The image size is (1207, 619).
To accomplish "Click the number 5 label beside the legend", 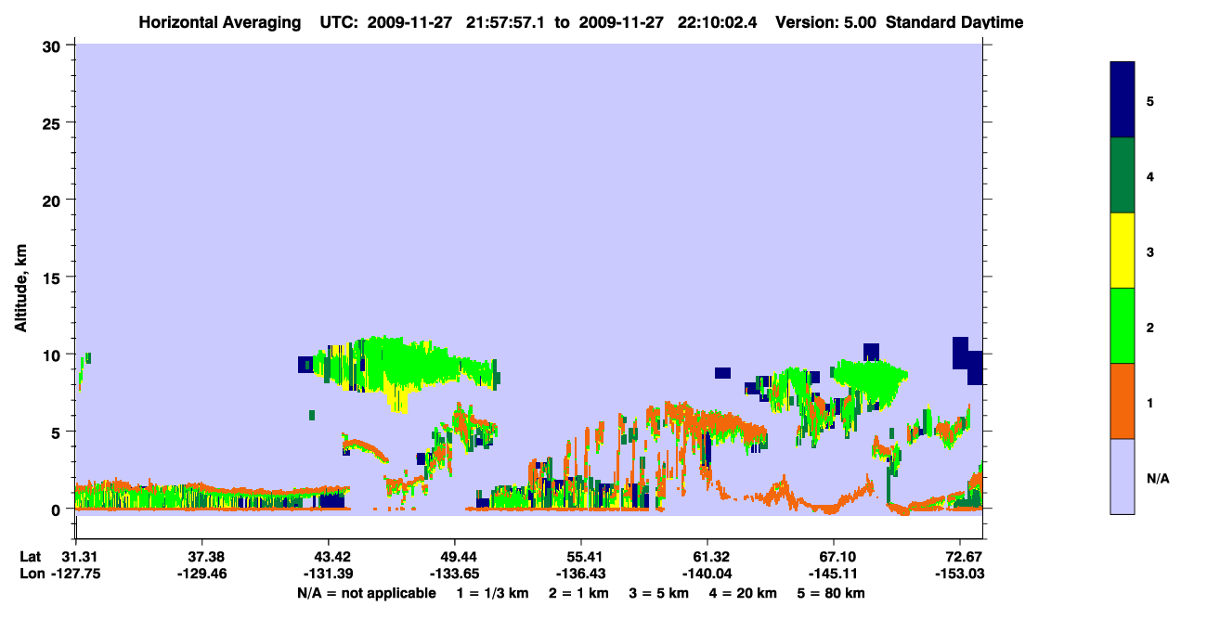I will [1150, 100].
